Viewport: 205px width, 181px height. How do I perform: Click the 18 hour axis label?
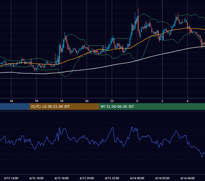[61, 101]
